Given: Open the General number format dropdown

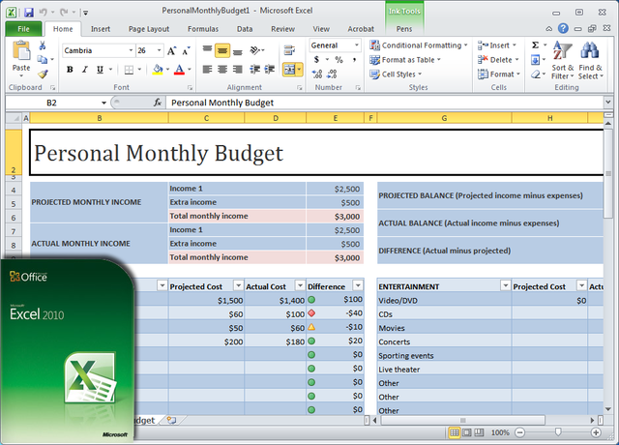Looking at the screenshot, I should pyautogui.click(x=357, y=45).
